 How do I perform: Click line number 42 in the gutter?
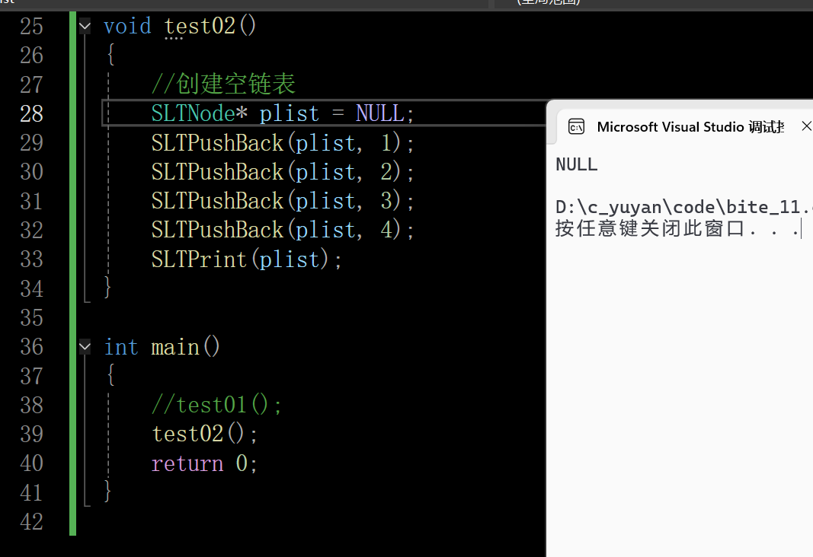[32, 522]
